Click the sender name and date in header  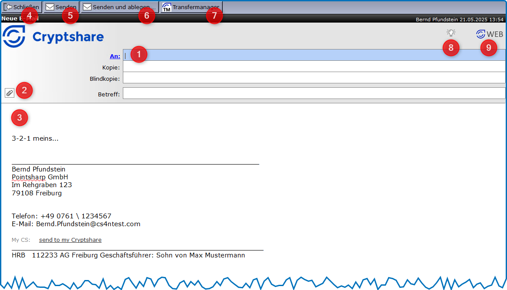(459, 20)
